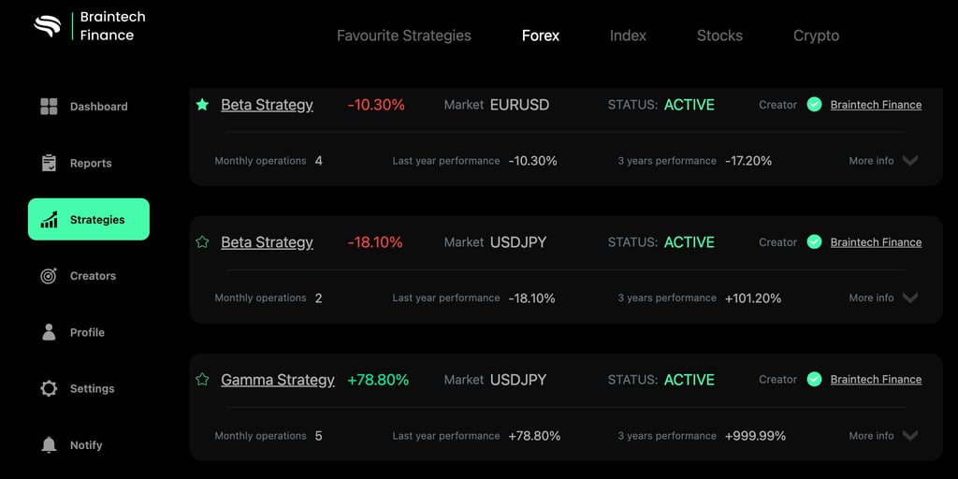Unfavourite the EURUSD Beta Strategy star

202,105
